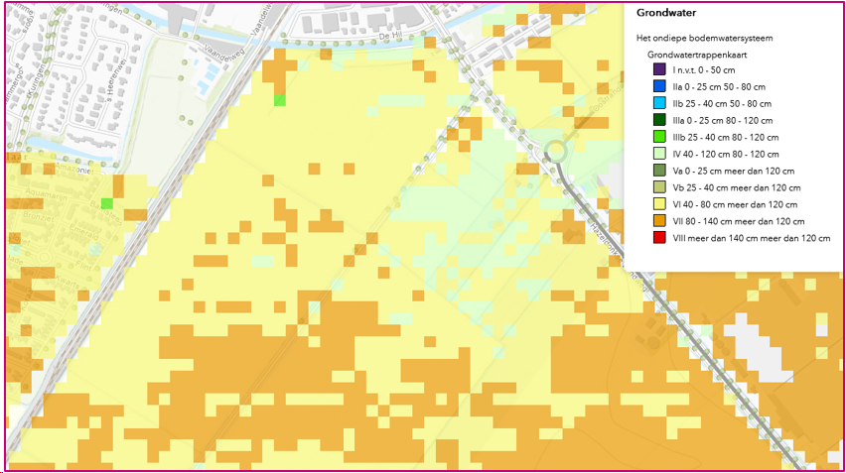The height and width of the screenshot is (473, 846).
Task: Click 'Het ondiepe bodemwatersysteem' legend subtitle
Action: [705, 39]
